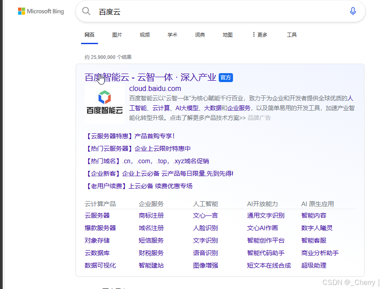Click the 企业服务 column heading

pos(151,204)
